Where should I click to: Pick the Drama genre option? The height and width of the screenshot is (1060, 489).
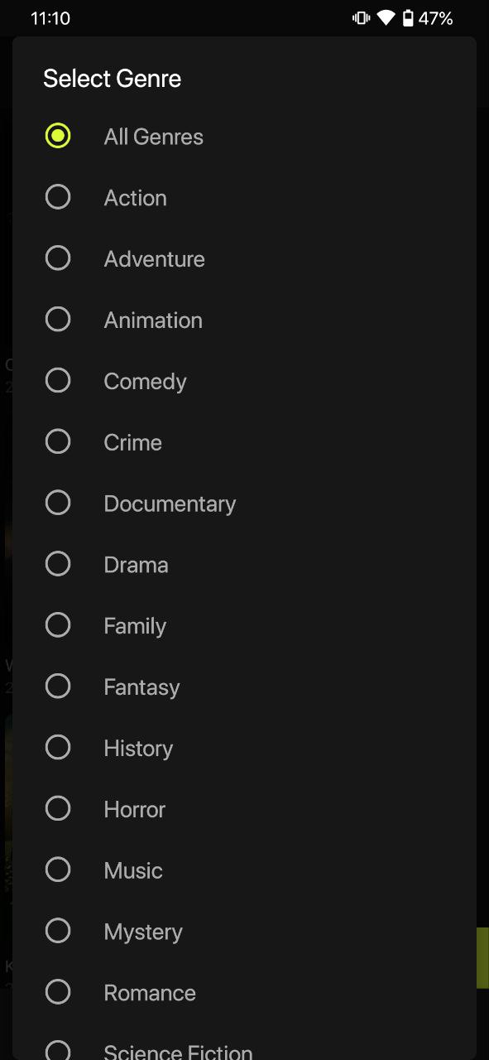click(58, 563)
